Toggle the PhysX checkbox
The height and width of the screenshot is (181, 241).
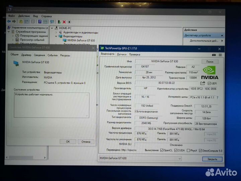pyautogui.click(x=188, y=150)
